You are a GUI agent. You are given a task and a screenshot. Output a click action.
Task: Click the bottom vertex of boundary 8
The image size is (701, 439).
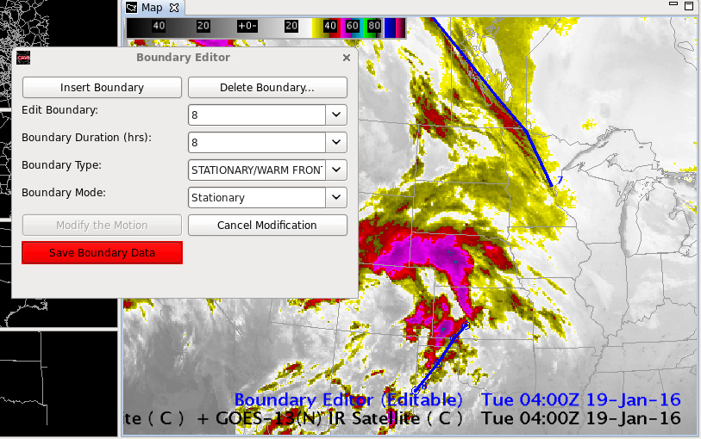416,391
